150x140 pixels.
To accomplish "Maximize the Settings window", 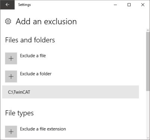I will point(129,5).
